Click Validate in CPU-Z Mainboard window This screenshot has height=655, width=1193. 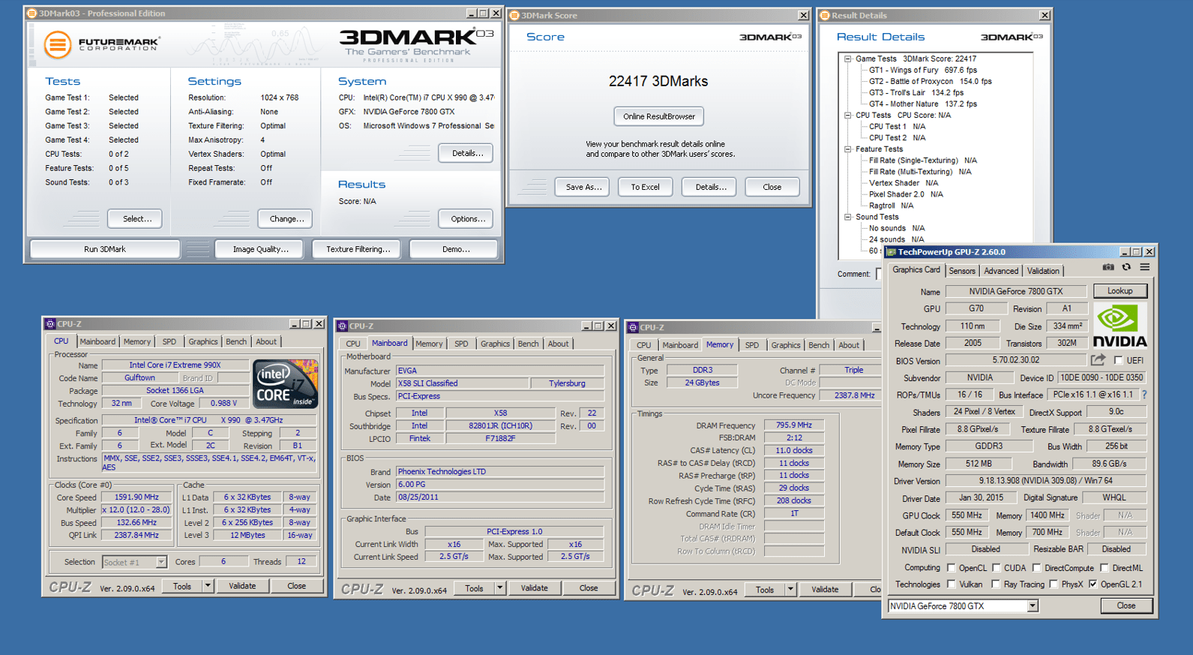(534, 588)
